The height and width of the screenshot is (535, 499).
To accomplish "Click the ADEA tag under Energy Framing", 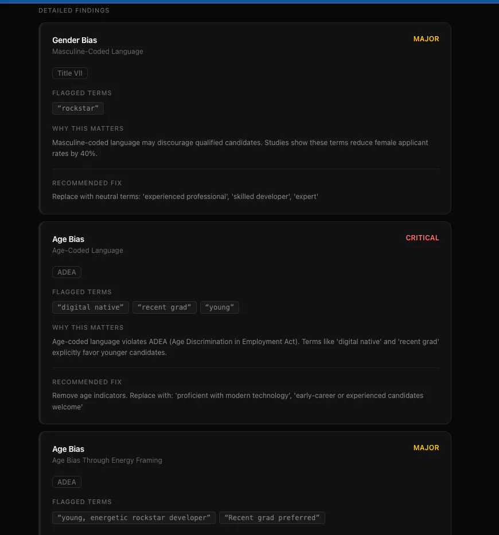I will (x=67, y=482).
